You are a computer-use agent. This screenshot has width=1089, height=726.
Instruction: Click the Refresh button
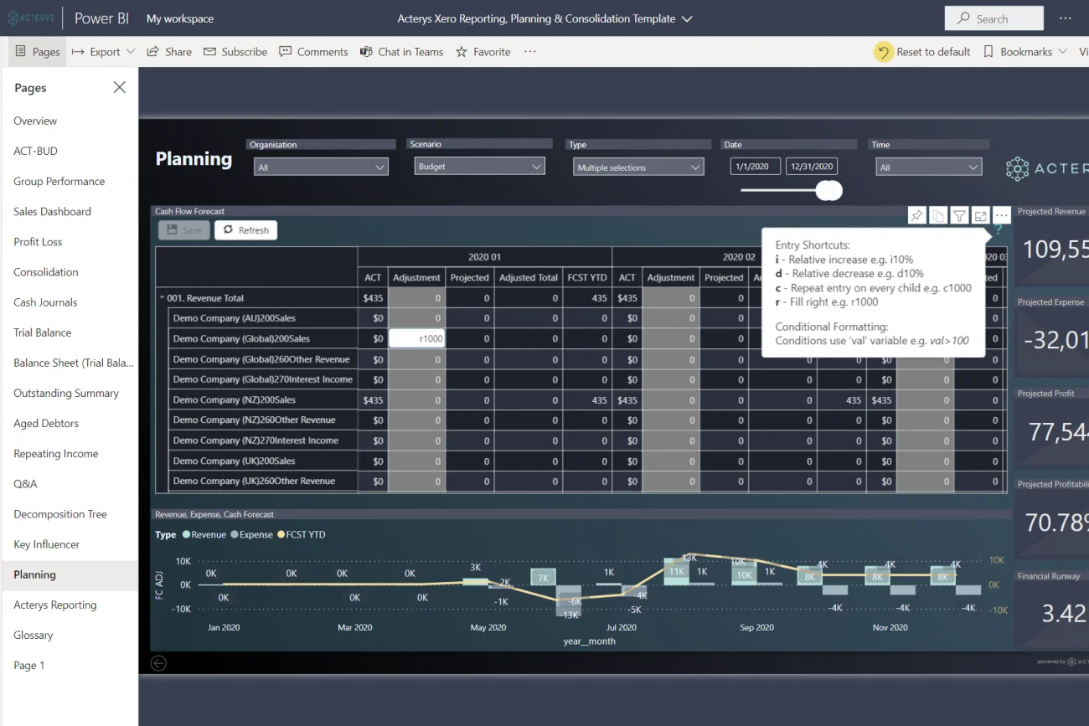(x=245, y=230)
